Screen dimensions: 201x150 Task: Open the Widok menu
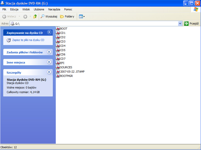pyautogui.click(x=26, y=9)
